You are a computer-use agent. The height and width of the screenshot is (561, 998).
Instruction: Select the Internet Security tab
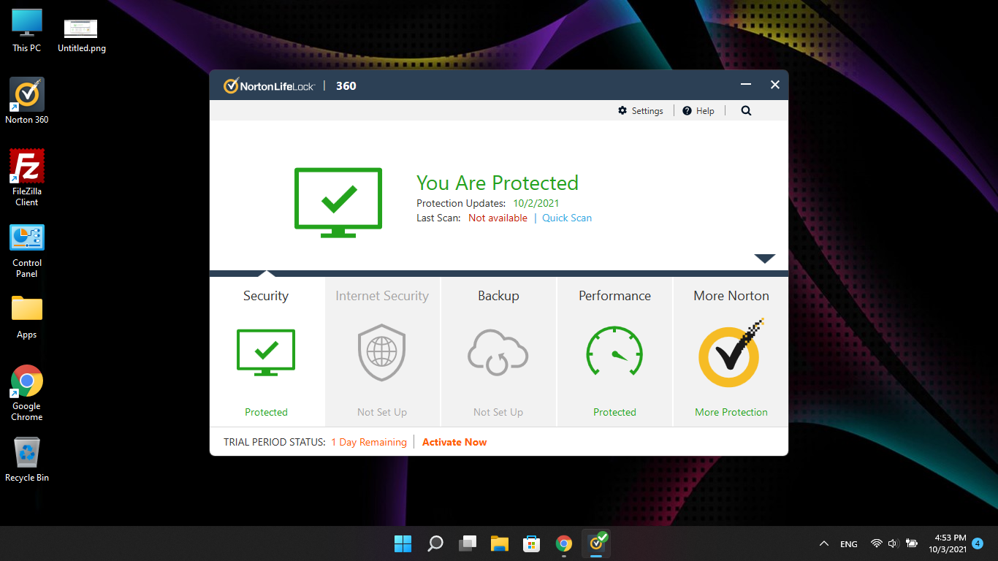[382, 351]
